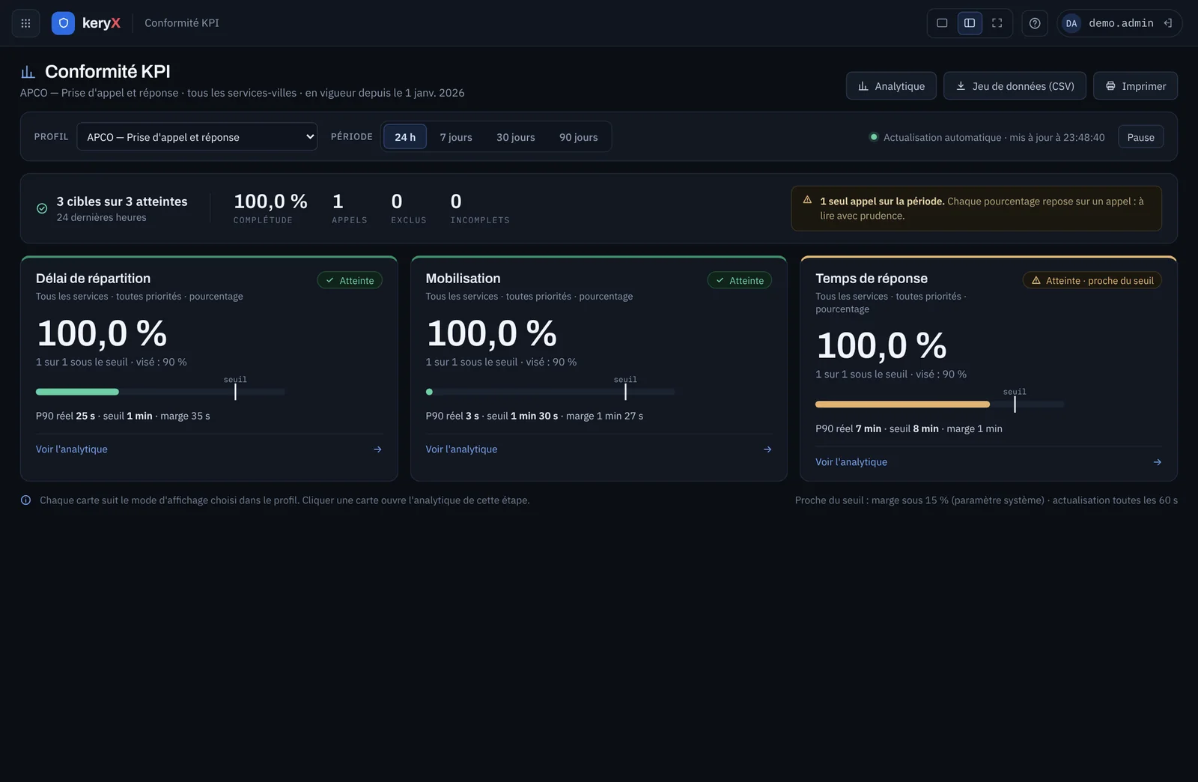Viewport: 1198px width, 782px height.
Task: Switch to single-pane layout icon
Action: pyautogui.click(x=942, y=23)
